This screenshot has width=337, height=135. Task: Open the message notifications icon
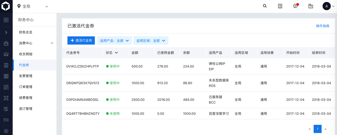pyautogui.click(x=295, y=6)
